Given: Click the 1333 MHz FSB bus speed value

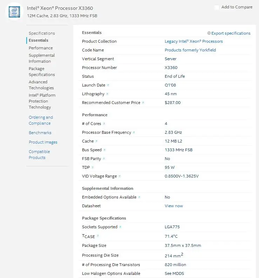Looking at the screenshot, I should (x=179, y=150).
